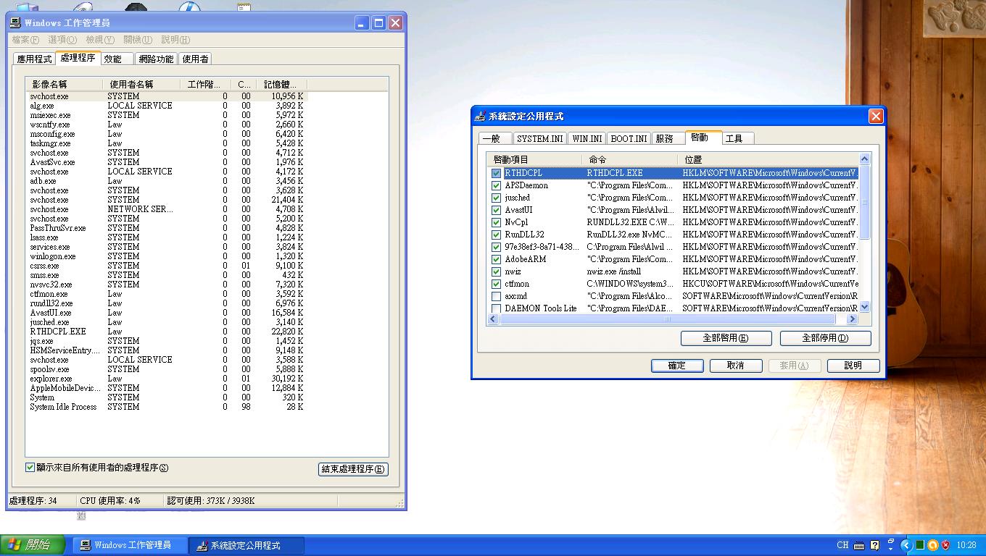The width and height of the screenshot is (986, 556).
Task: Open the 關機(U) menu in Task Manager
Action: coord(138,40)
